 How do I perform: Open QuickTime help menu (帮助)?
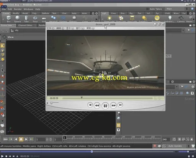(90, 28)
